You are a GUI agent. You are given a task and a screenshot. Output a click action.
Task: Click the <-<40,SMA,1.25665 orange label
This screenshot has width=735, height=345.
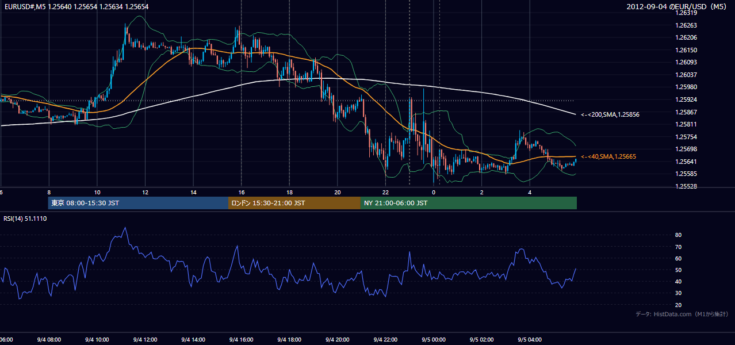coord(608,156)
